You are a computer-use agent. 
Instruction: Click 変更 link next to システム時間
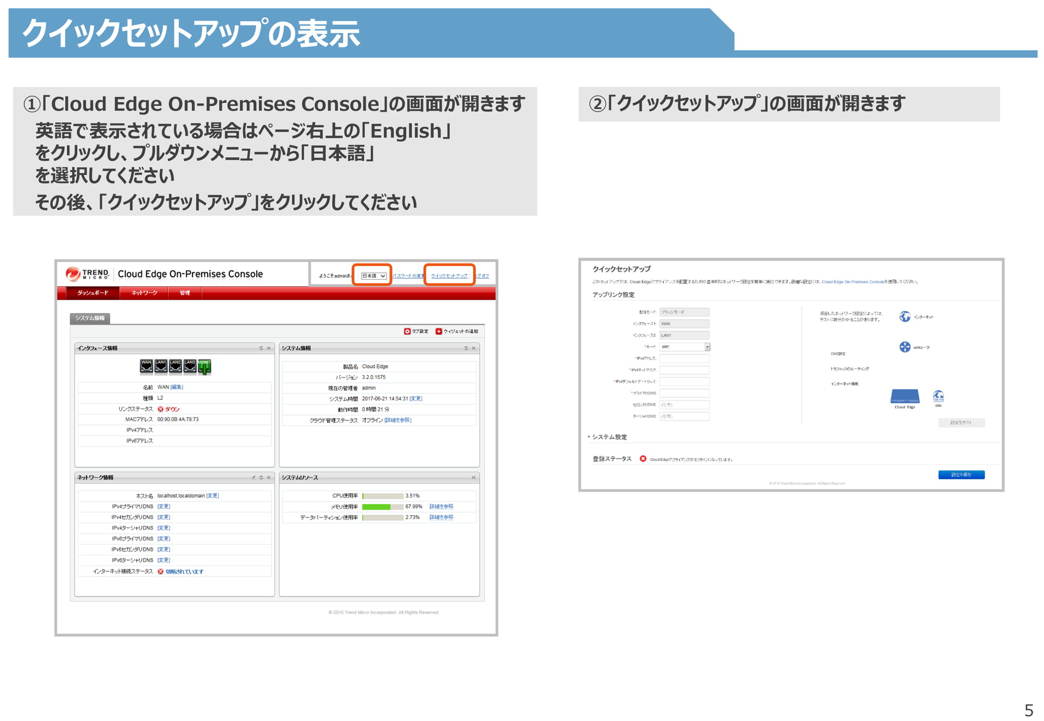coord(416,399)
